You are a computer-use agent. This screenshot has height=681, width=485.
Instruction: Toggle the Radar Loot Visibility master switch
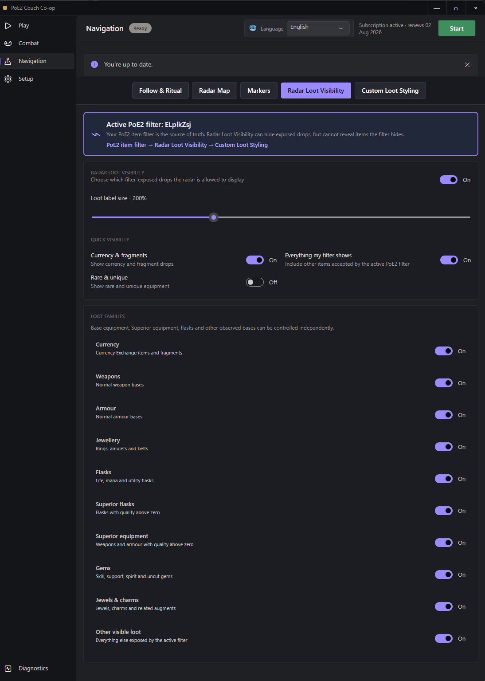(x=449, y=180)
